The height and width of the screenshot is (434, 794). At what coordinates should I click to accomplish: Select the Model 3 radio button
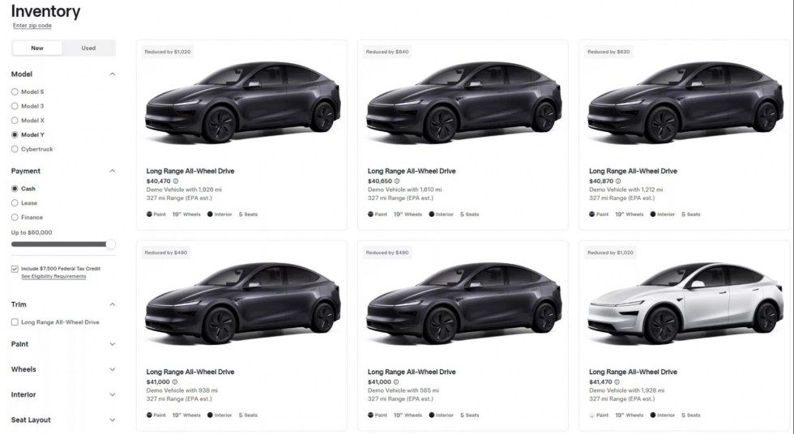15,106
